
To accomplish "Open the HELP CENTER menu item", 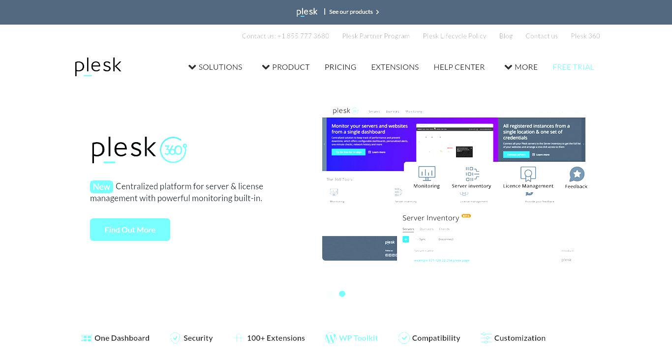I will pyautogui.click(x=459, y=67).
